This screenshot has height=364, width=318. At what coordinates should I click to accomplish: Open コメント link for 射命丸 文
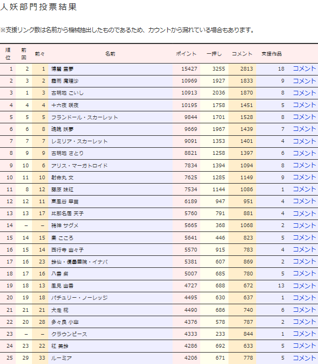pos(304,177)
